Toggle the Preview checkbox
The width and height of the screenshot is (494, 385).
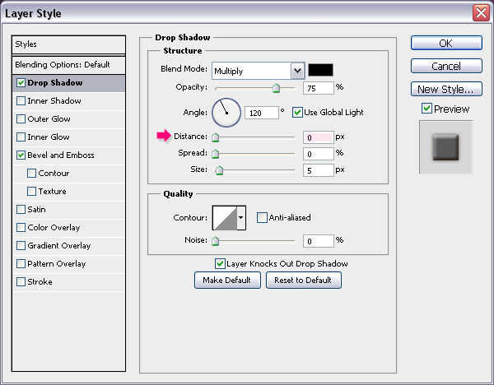(426, 109)
